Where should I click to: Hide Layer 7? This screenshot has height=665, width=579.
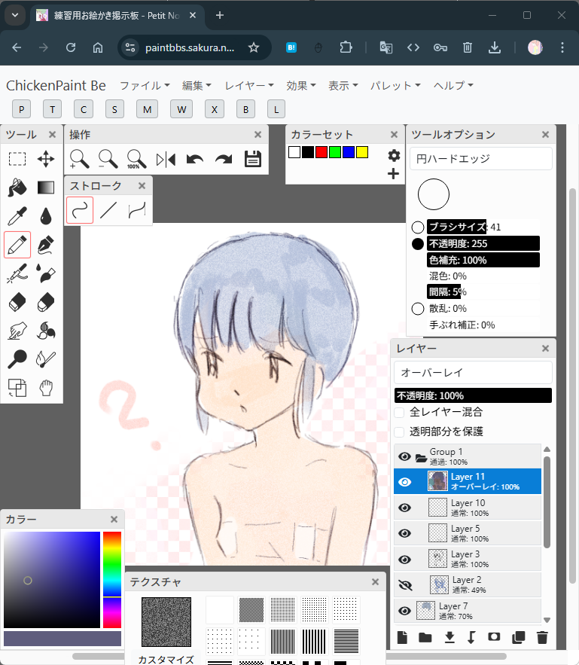(x=405, y=611)
